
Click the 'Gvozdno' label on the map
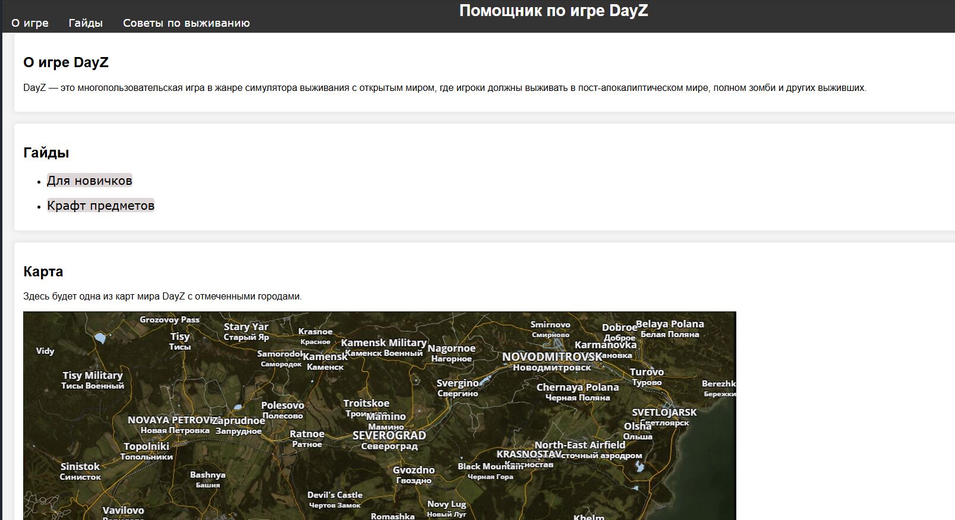point(414,469)
